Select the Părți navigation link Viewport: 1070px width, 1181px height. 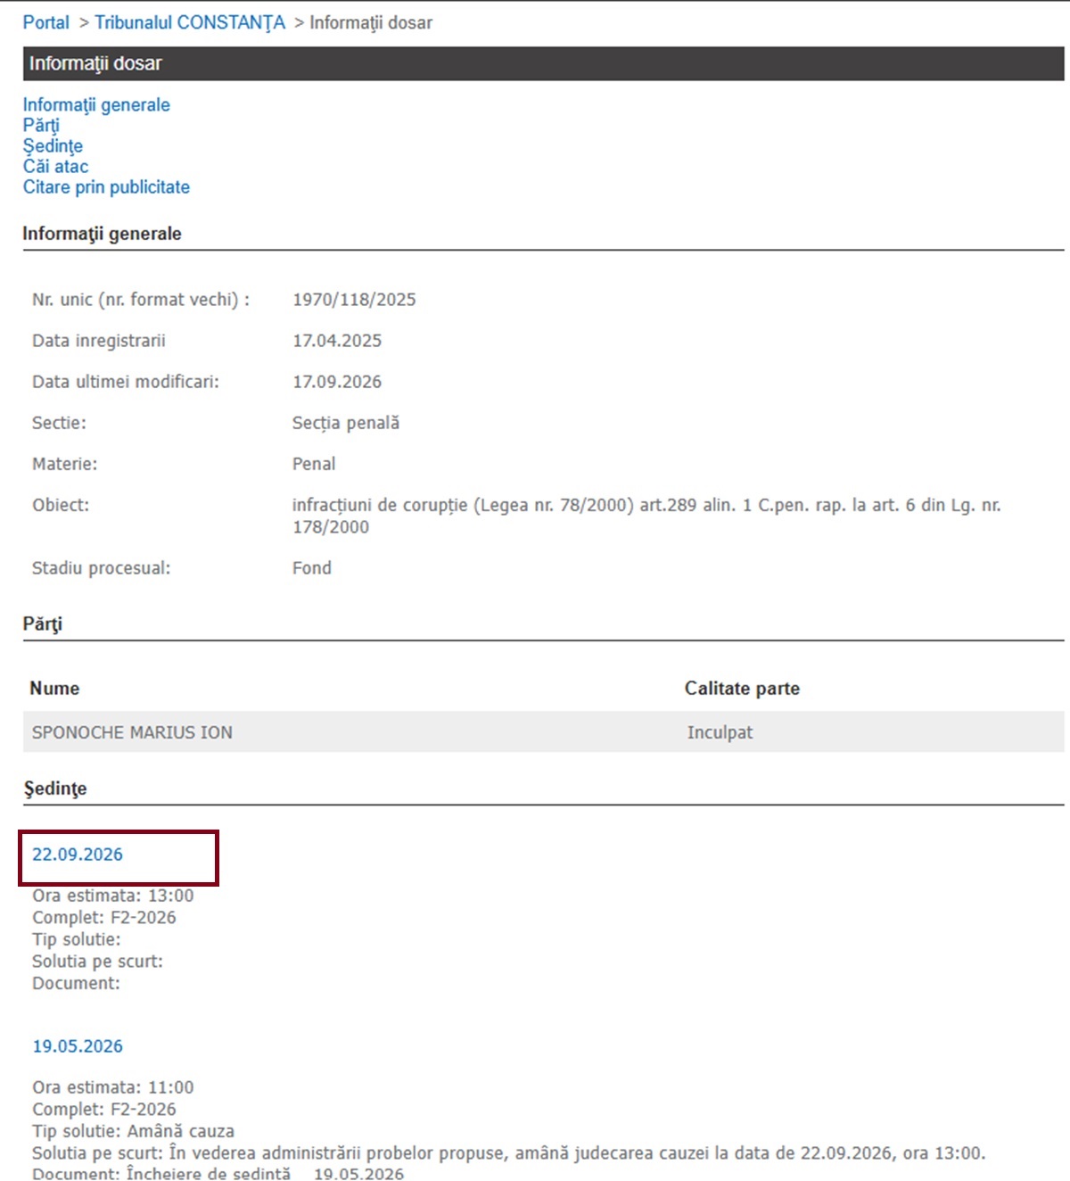click(41, 125)
